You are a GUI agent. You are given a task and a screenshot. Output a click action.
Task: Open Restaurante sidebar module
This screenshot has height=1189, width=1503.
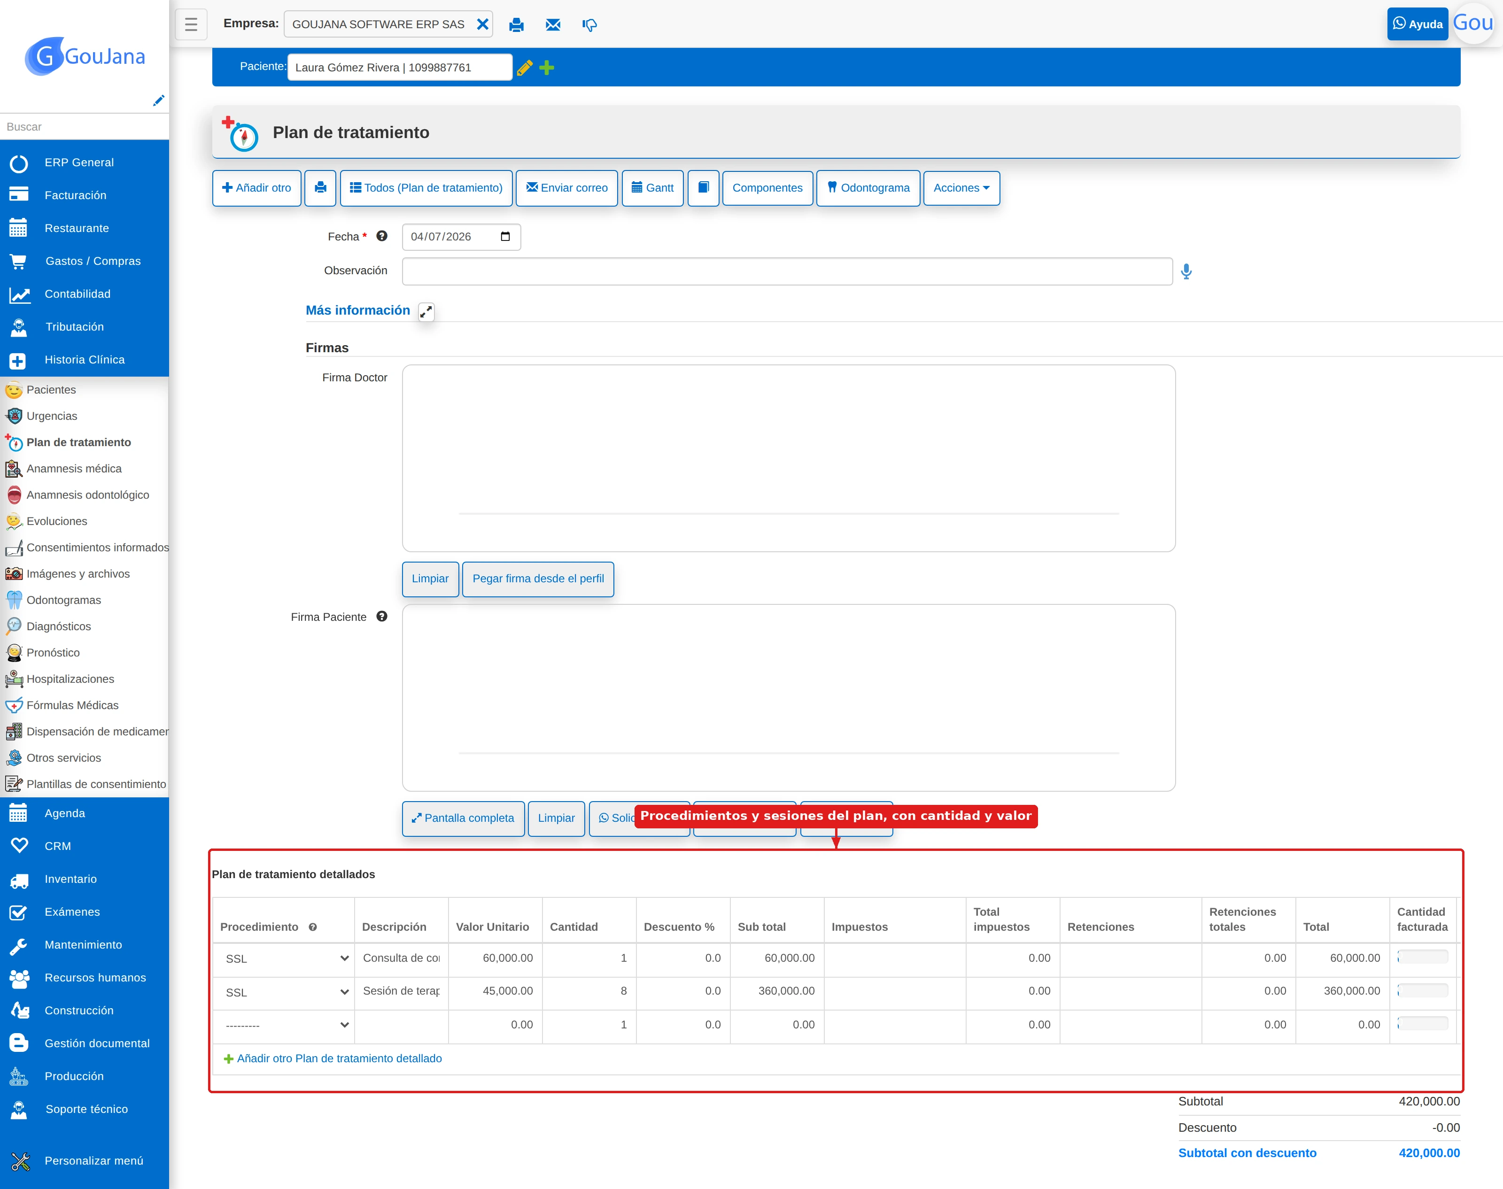[x=84, y=228]
